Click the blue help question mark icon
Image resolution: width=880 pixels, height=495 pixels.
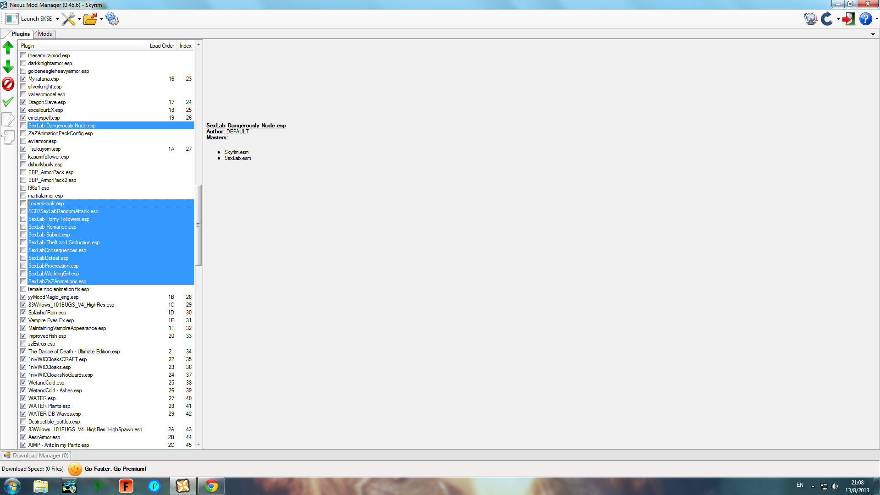pyautogui.click(x=865, y=19)
